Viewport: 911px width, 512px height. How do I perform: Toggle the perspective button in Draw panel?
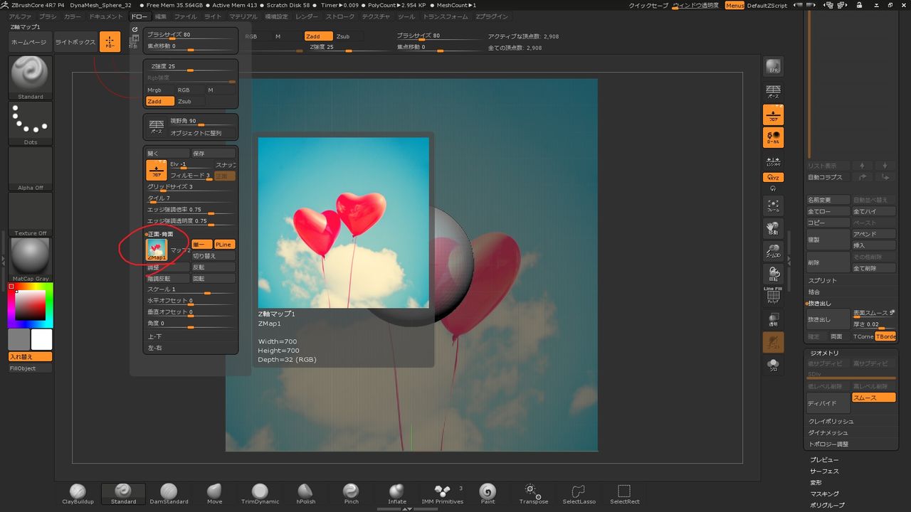(x=157, y=127)
